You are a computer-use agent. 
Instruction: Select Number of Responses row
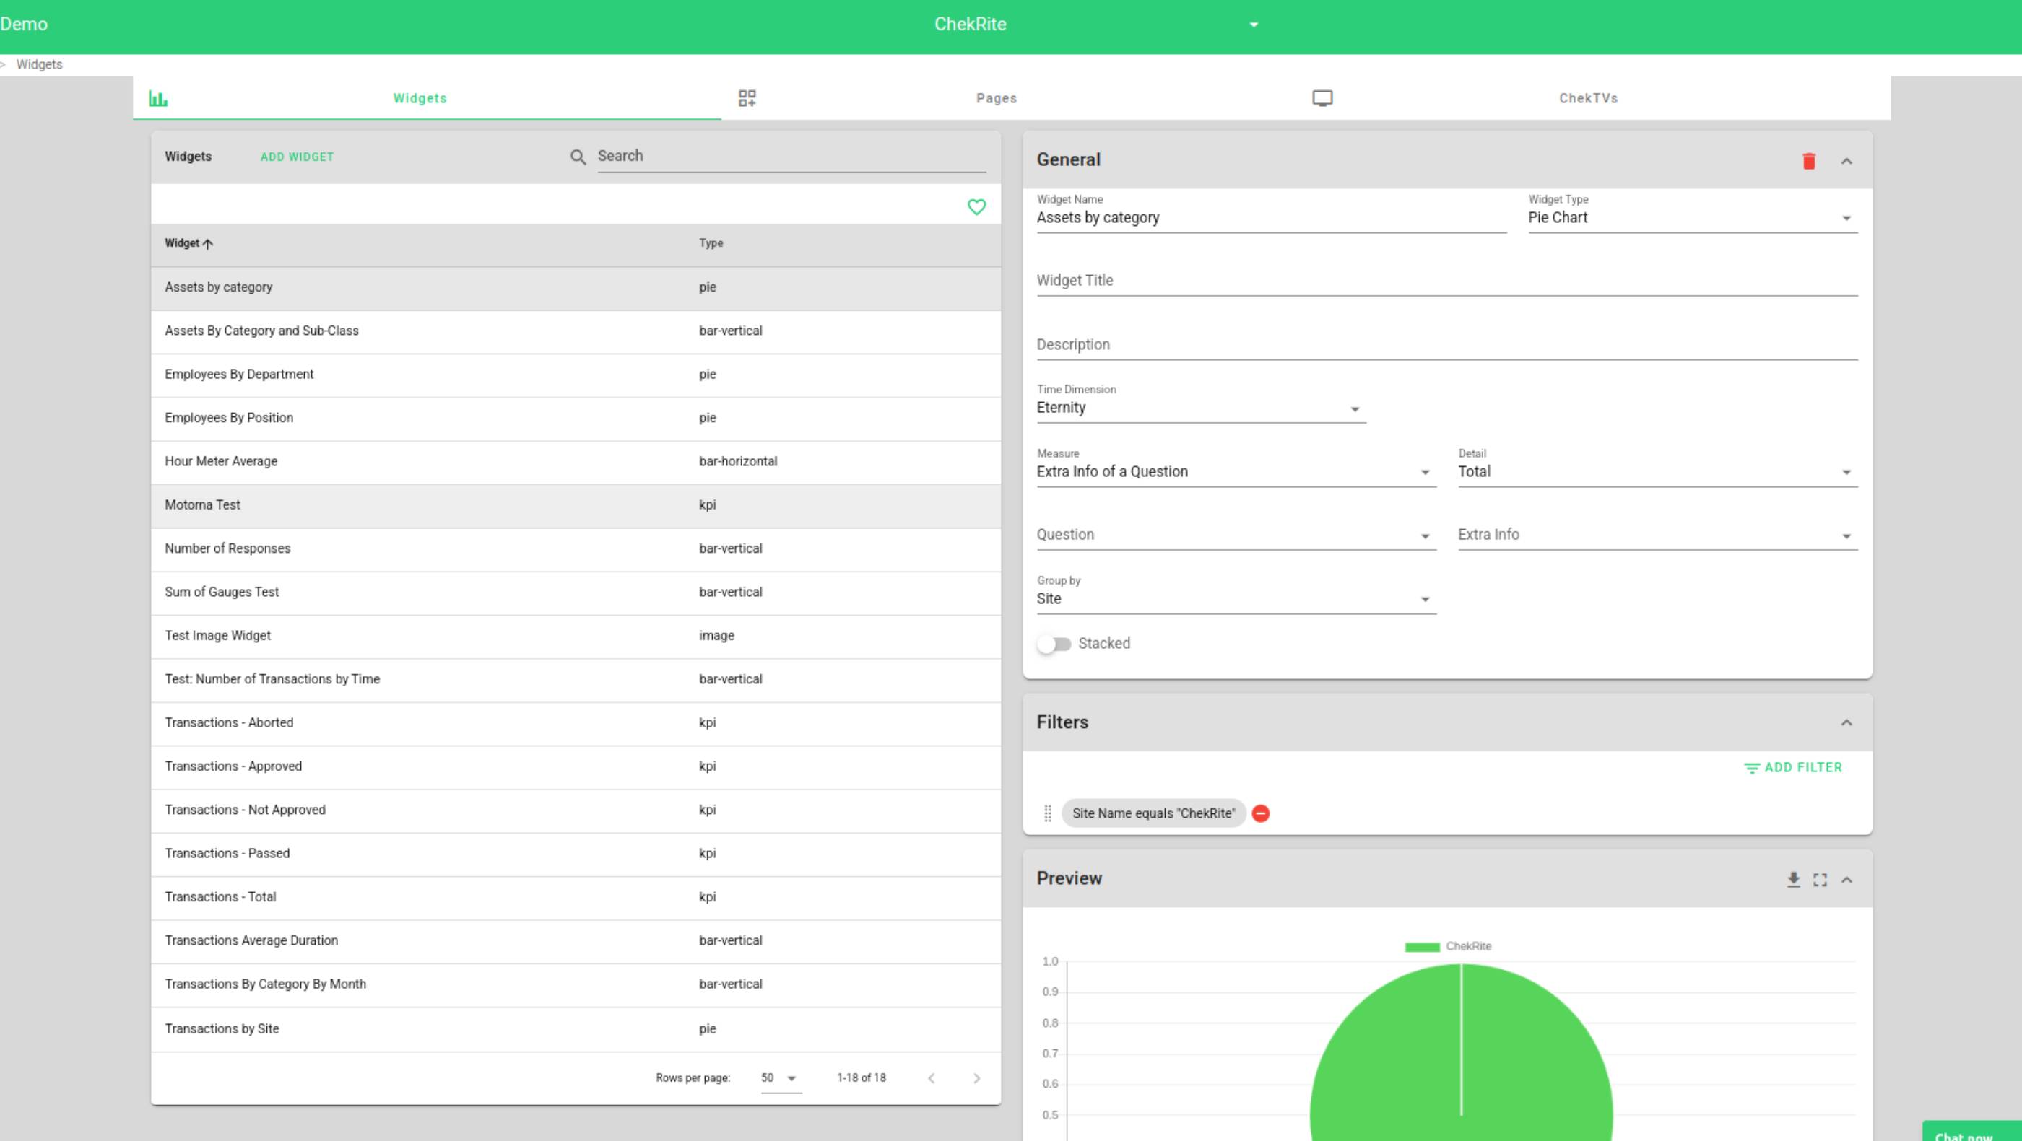click(576, 549)
